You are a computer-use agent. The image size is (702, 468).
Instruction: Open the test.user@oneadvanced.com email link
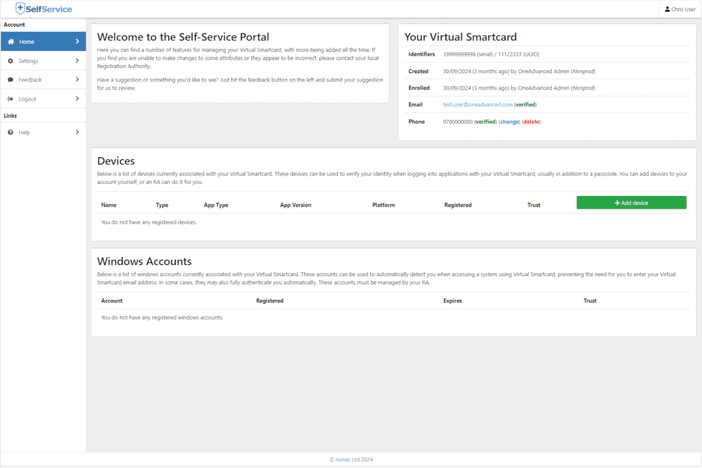click(x=477, y=105)
